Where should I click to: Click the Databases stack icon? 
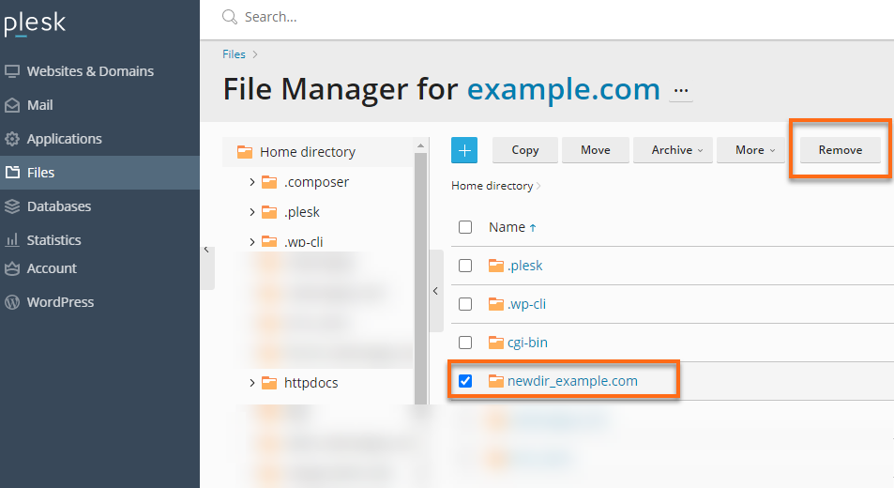12,206
